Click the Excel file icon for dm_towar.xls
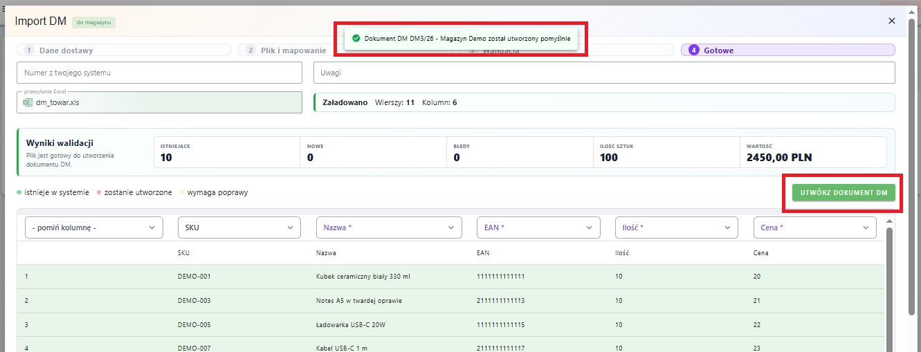The width and height of the screenshot is (921, 352). [28, 102]
